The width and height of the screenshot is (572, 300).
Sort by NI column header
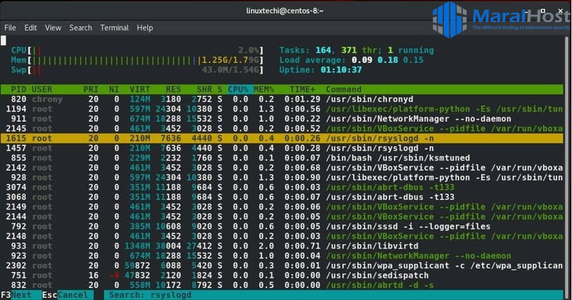click(114, 89)
